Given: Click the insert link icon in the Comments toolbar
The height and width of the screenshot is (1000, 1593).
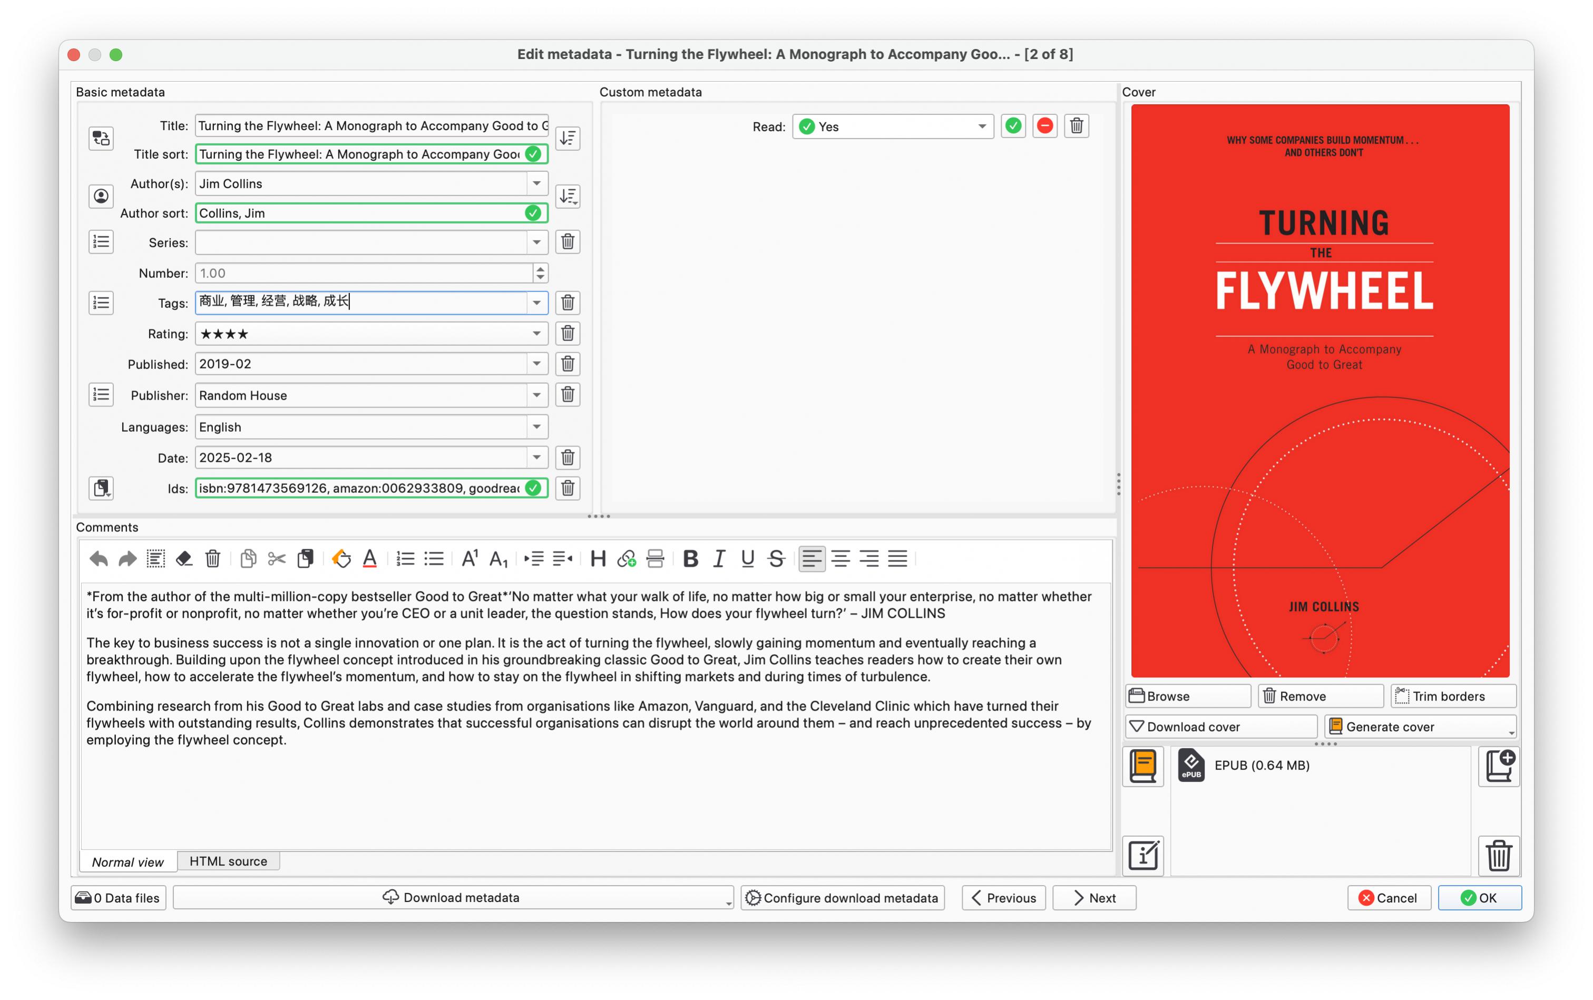Looking at the screenshot, I should coord(626,559).
